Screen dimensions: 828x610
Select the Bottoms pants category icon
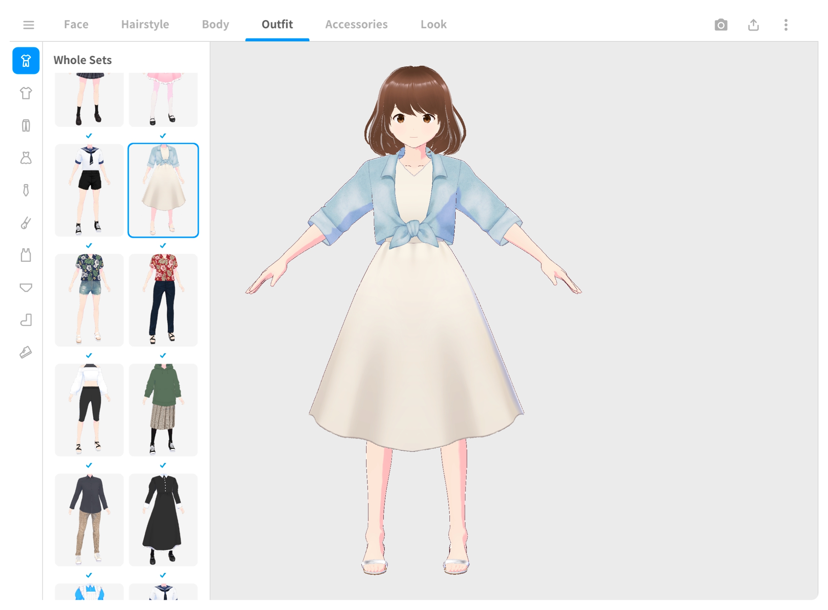point(26,125)
